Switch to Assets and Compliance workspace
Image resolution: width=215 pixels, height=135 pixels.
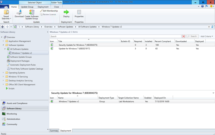tap(17, 103)
